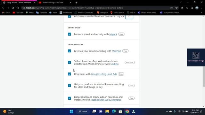Image resolution: width=205 pixels, height=115 pixels.
Task: Uncheck the Google Listings and Ads checkbox
Action: pos(70,74)
